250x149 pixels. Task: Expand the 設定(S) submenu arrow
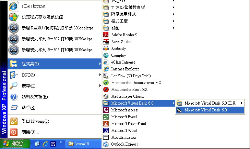tap(100, 75)
